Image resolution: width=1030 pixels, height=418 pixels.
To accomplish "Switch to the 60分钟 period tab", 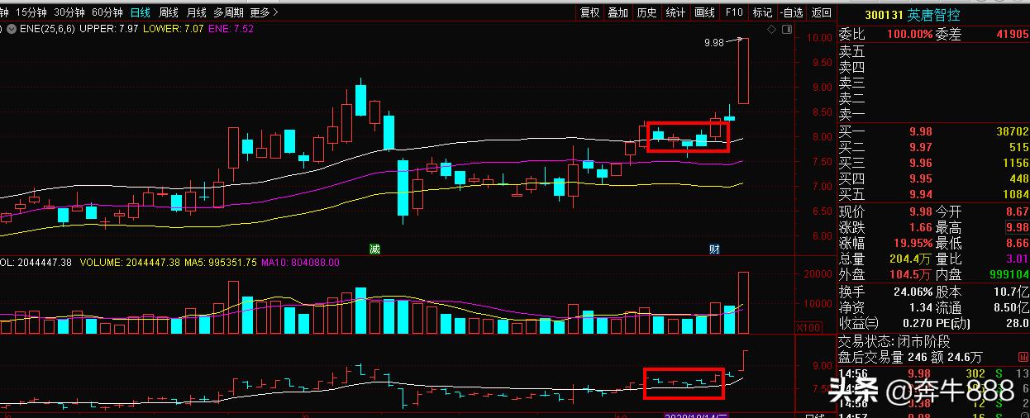I will pyautogui.click(x=107, y=12).
